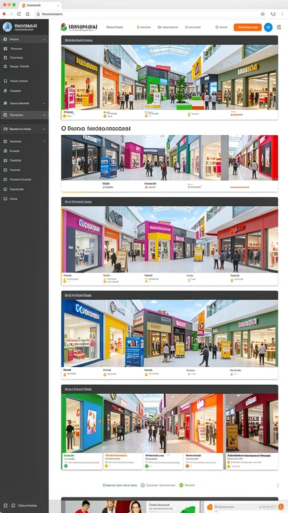Click the icon at sidebar bottom left

4,505
